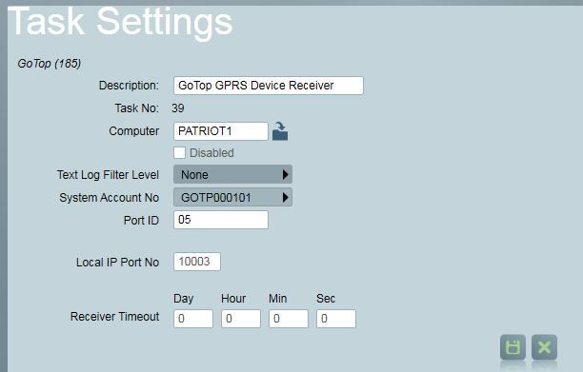Click the Description label
Image resolution: width=583 pixels, height=372 pixels.
(129, 86)
